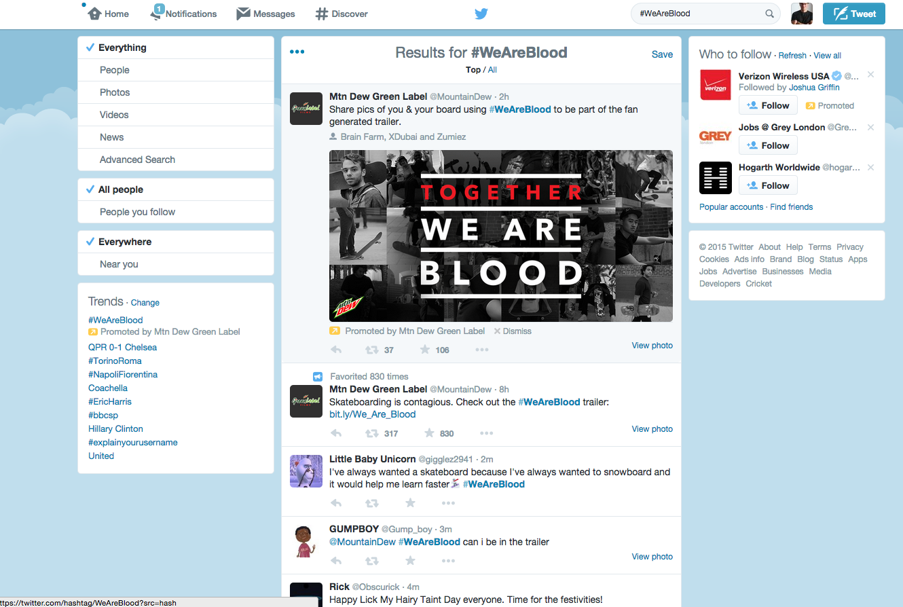Select the People you follow filter
The width and height of the screenshot is (903, 607).
tap(137, 212)
